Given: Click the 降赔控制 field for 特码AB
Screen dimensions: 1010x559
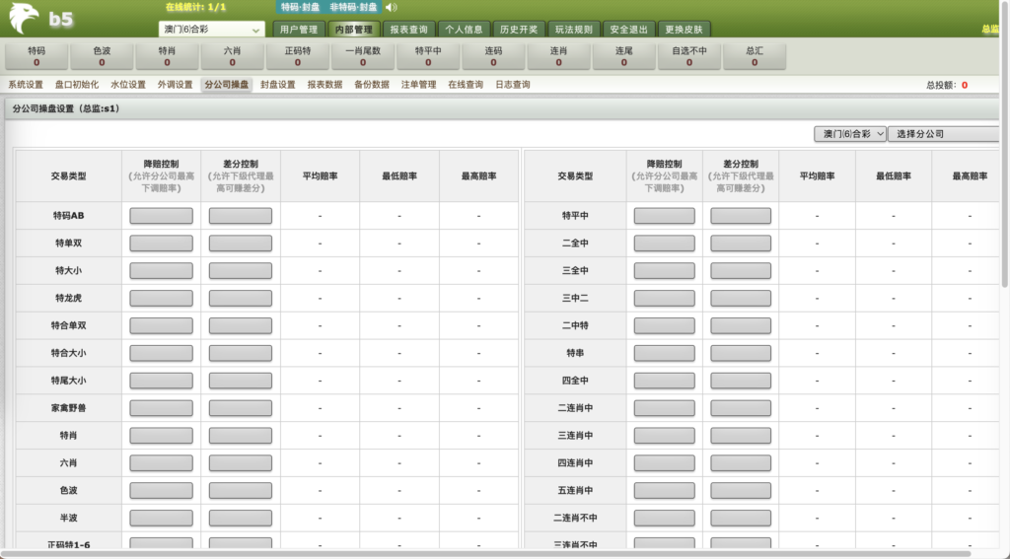Looking at the screenshot, I should pos(161,216).
